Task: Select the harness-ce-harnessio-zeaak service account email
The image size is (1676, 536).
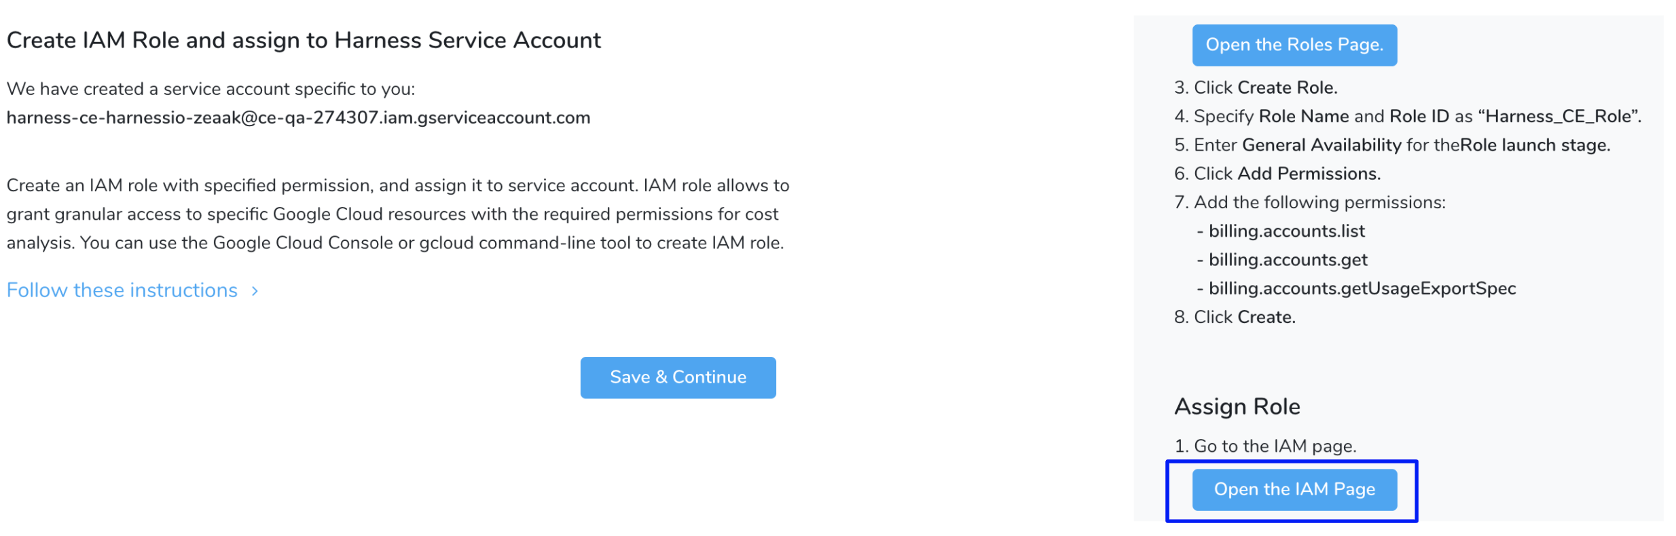Action: click(298, 118)
